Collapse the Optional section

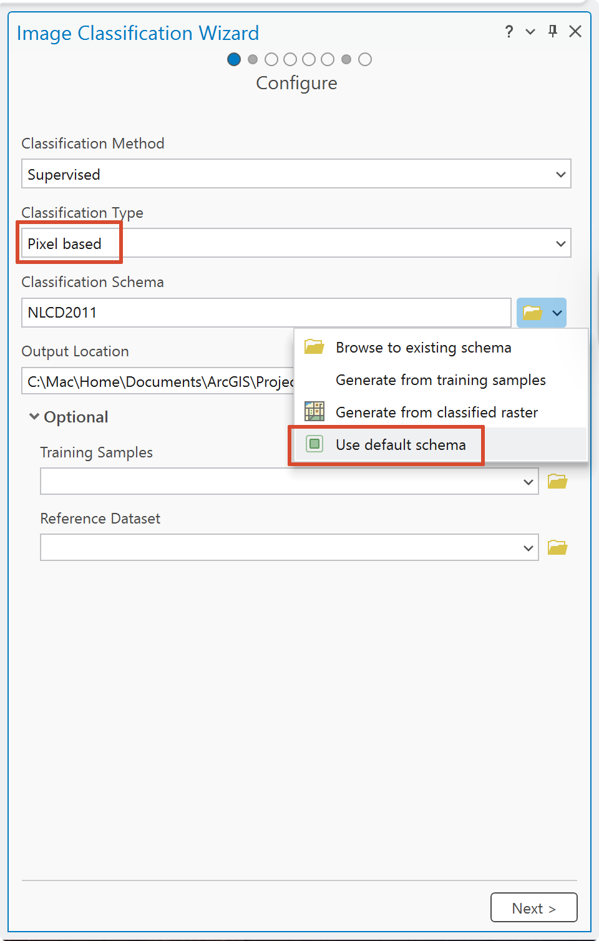tap(34, 416)
